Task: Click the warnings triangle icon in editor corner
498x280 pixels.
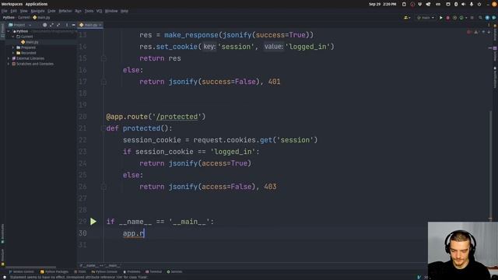Action: tap(476, 32)
